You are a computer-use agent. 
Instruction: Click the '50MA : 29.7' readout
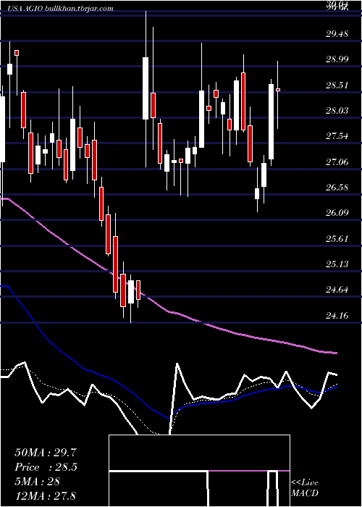click(46, 453)
